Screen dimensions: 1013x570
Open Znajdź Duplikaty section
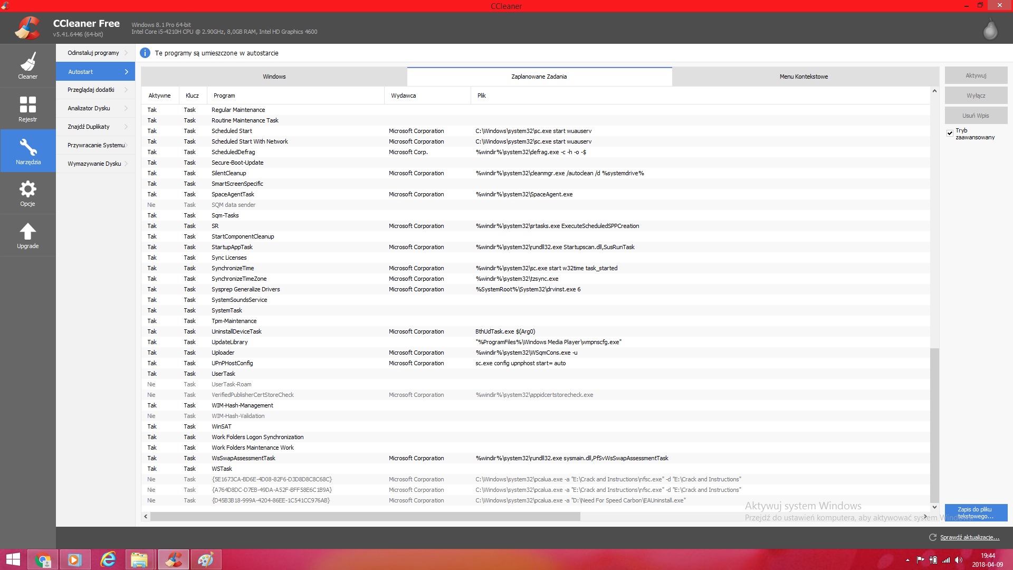[x=95, y=127]
